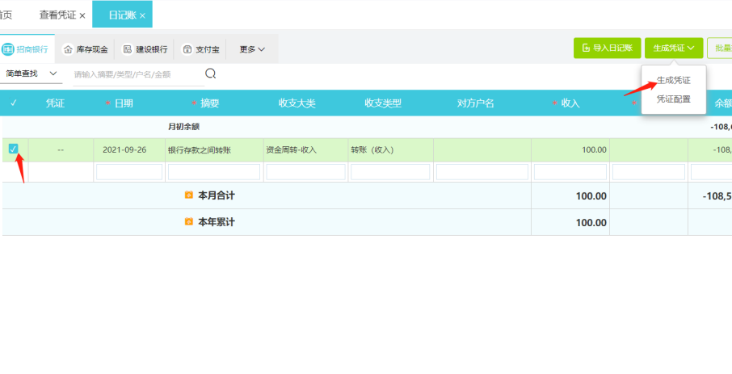Open the 简单查找 search mode dropdown

(32, 74)
